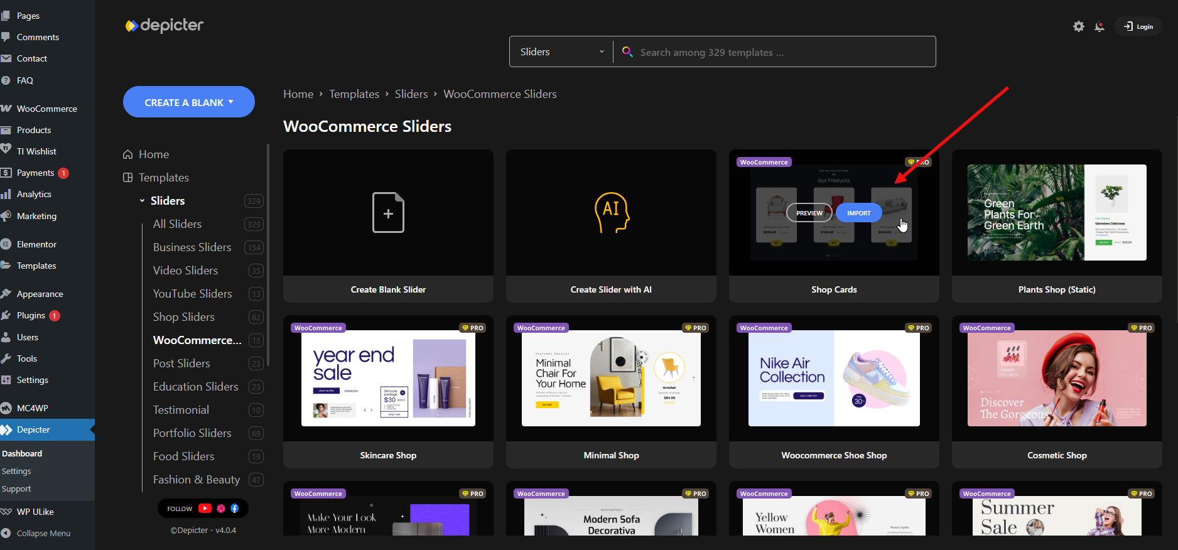
Task: Click the Depicter logo
Action: [x=165, y=25]
